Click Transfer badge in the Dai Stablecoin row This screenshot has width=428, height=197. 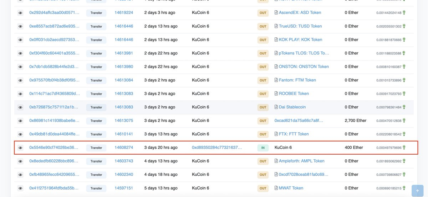pos(96,107)
